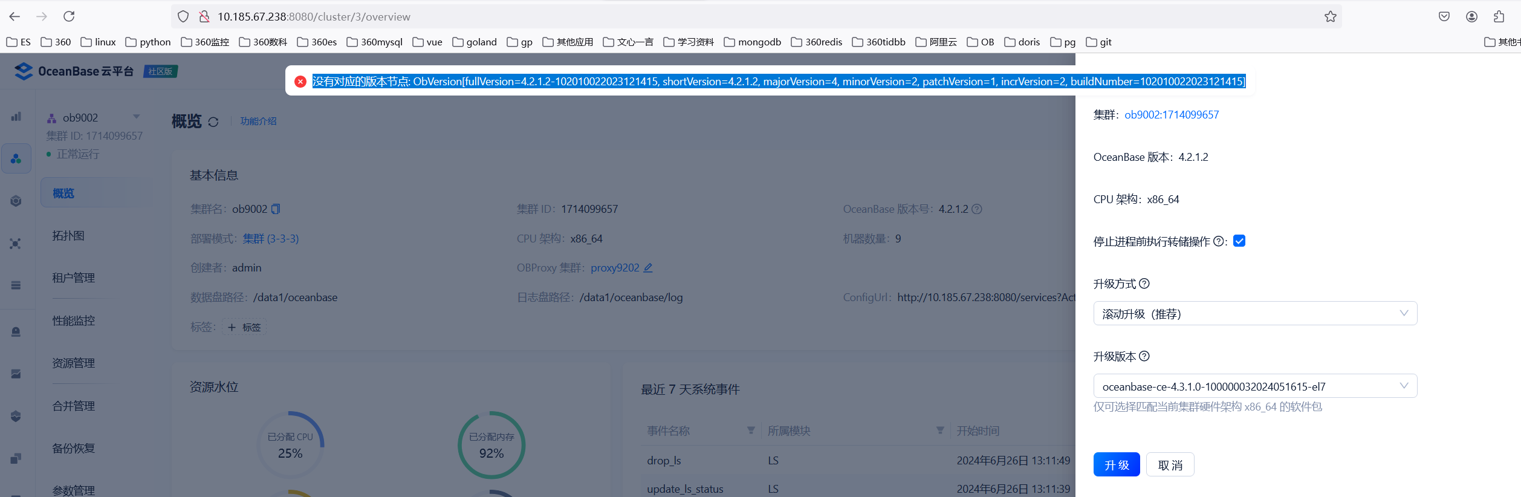
Task: Open the Firefox account icon
Action: 1472,16
